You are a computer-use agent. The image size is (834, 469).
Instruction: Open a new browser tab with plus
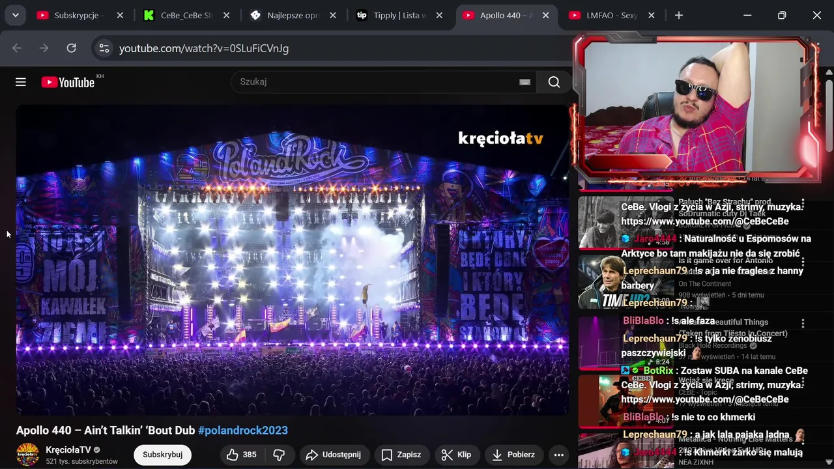[679, 15]
